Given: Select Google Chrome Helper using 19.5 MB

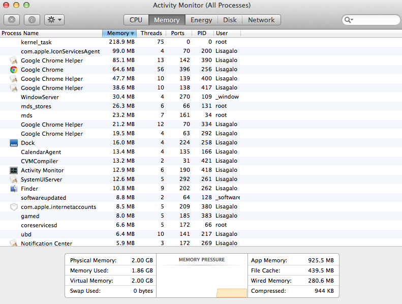Looking at the screenshot, I should [201, 134].
